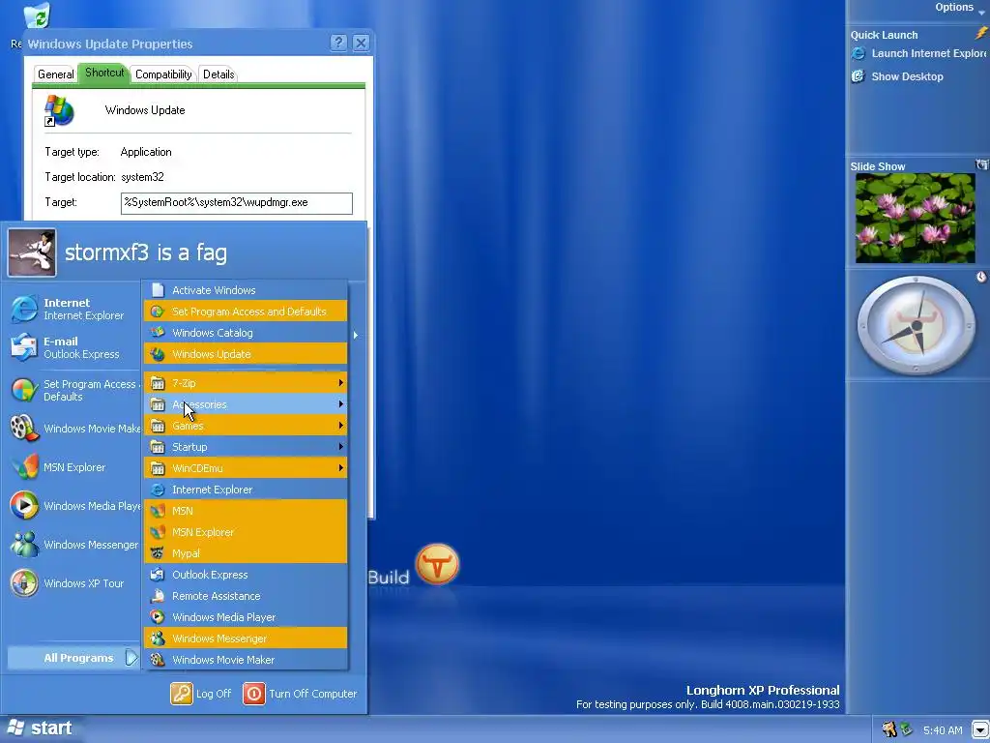Viewport: 990px width, 743px height.
Task: Click the user account picture
Action: tap(32, 253)
